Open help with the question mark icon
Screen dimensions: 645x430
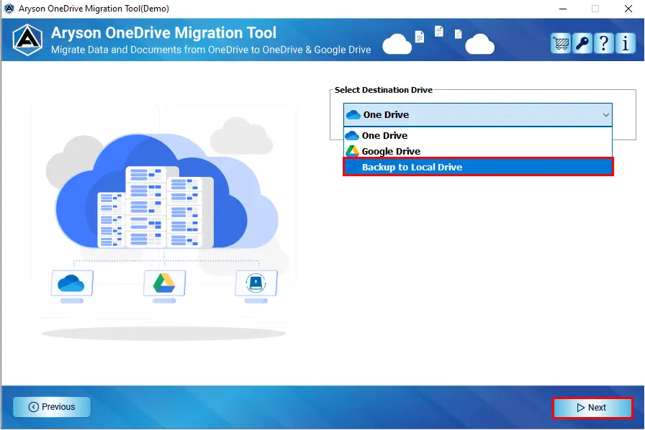coord(604,42)
